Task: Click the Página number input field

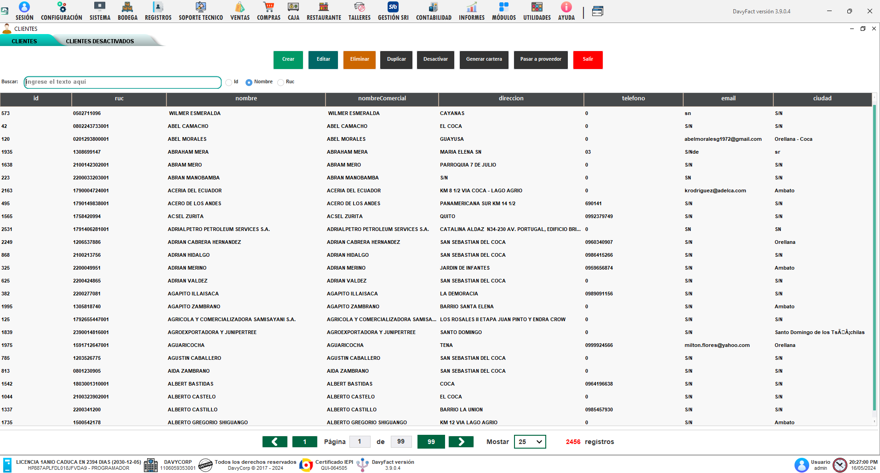Action: [360, 442]
